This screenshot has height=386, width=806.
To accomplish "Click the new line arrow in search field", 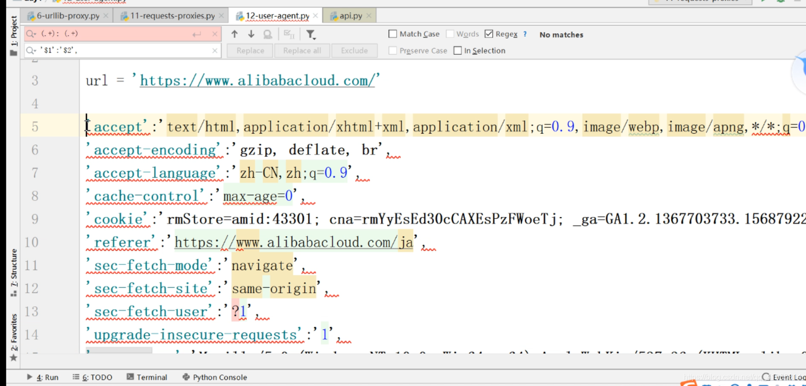I will [x=196, y=34].
